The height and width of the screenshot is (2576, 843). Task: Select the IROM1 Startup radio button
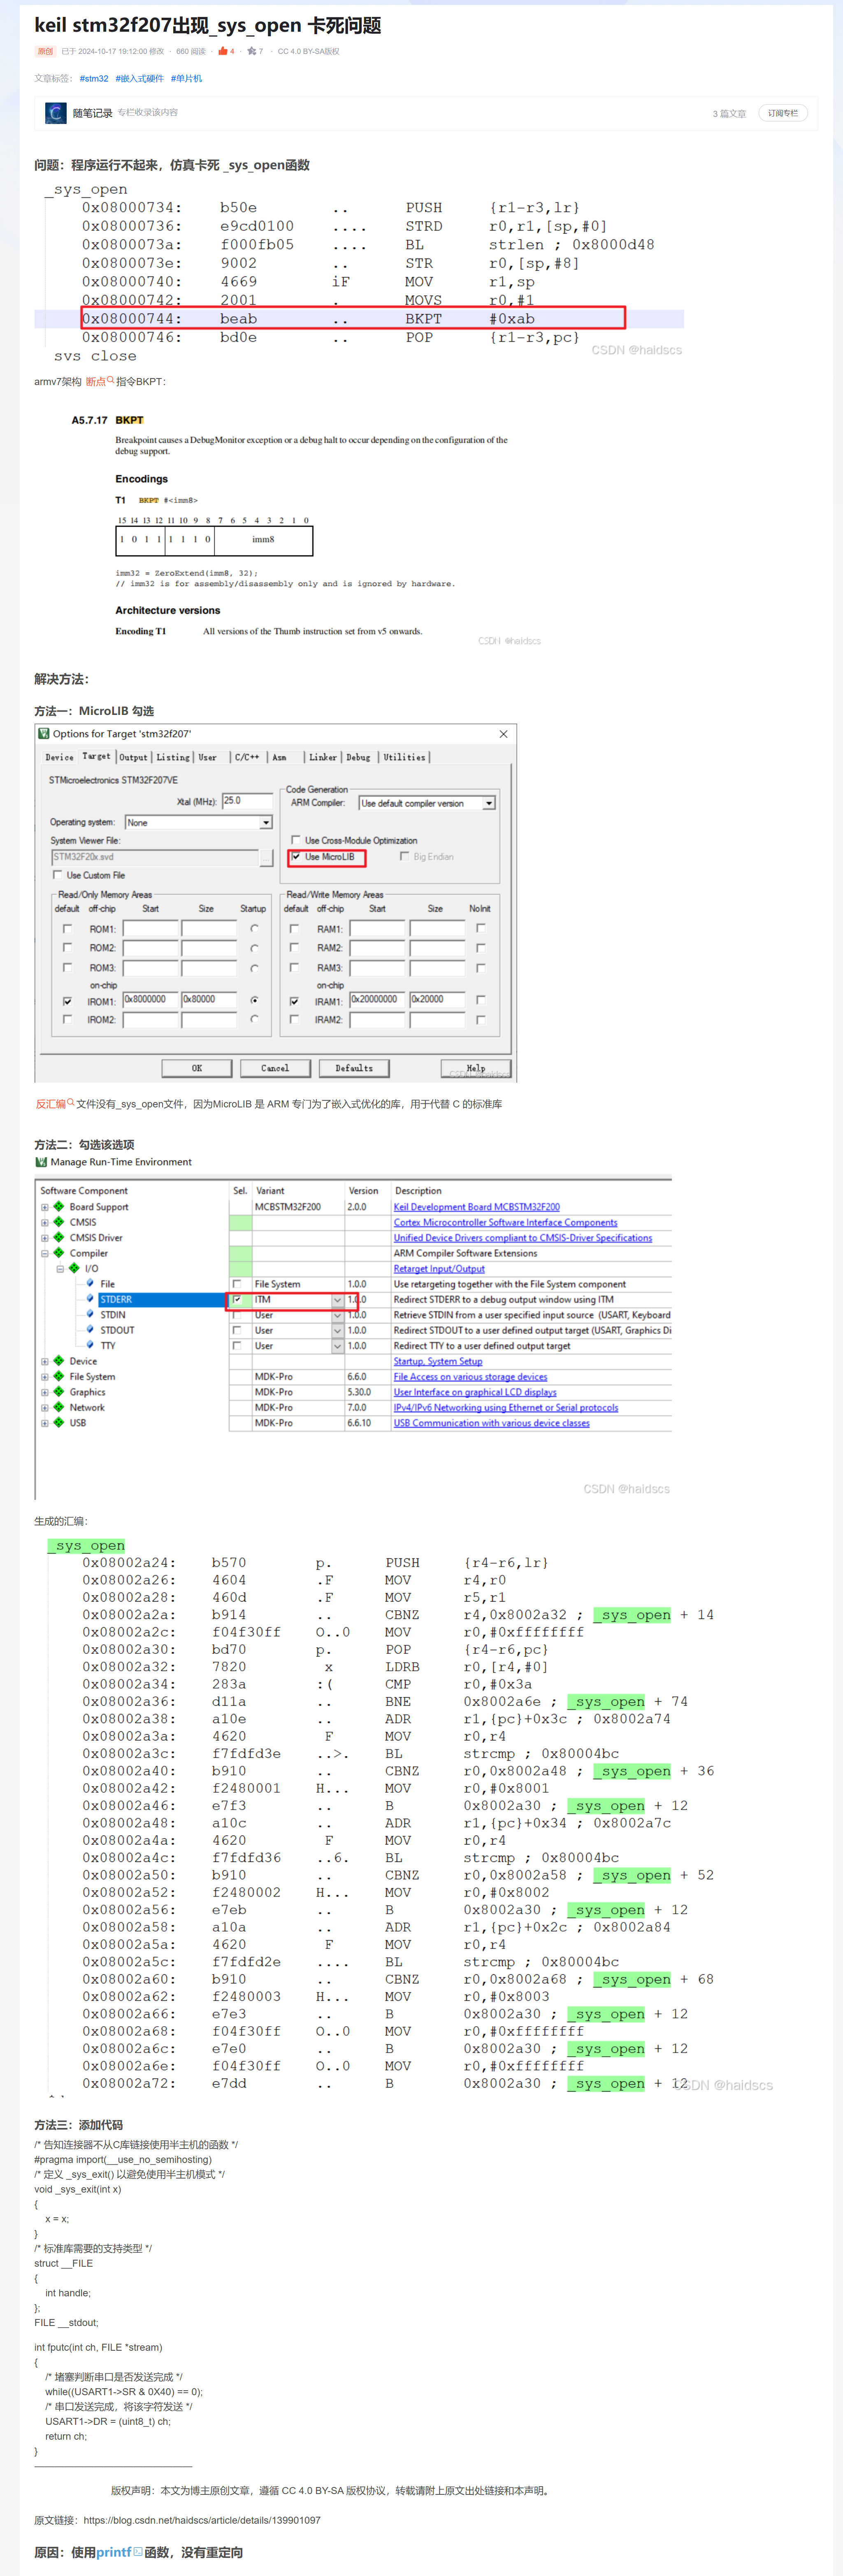click(x=255, y=1000)
